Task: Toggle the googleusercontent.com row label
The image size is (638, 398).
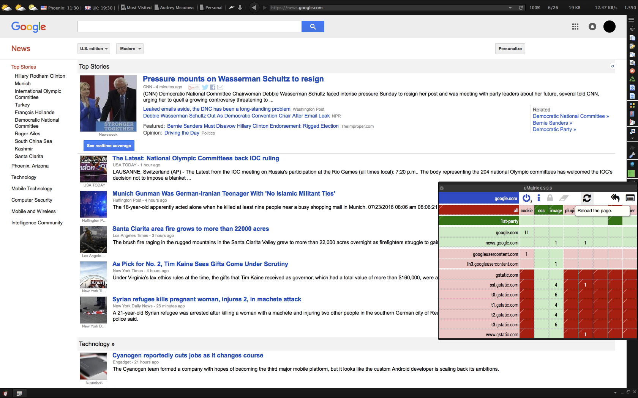Action: coord(479,254)
